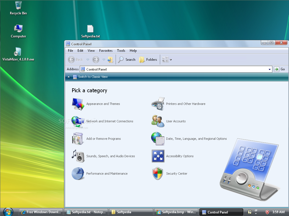Click the Add or Remove Programs link

tap(103, 139)
